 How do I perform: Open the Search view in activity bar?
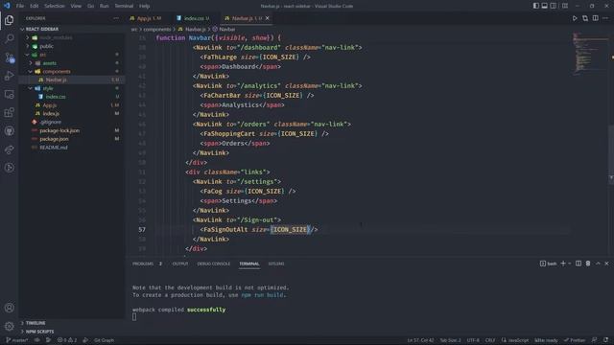9,38
